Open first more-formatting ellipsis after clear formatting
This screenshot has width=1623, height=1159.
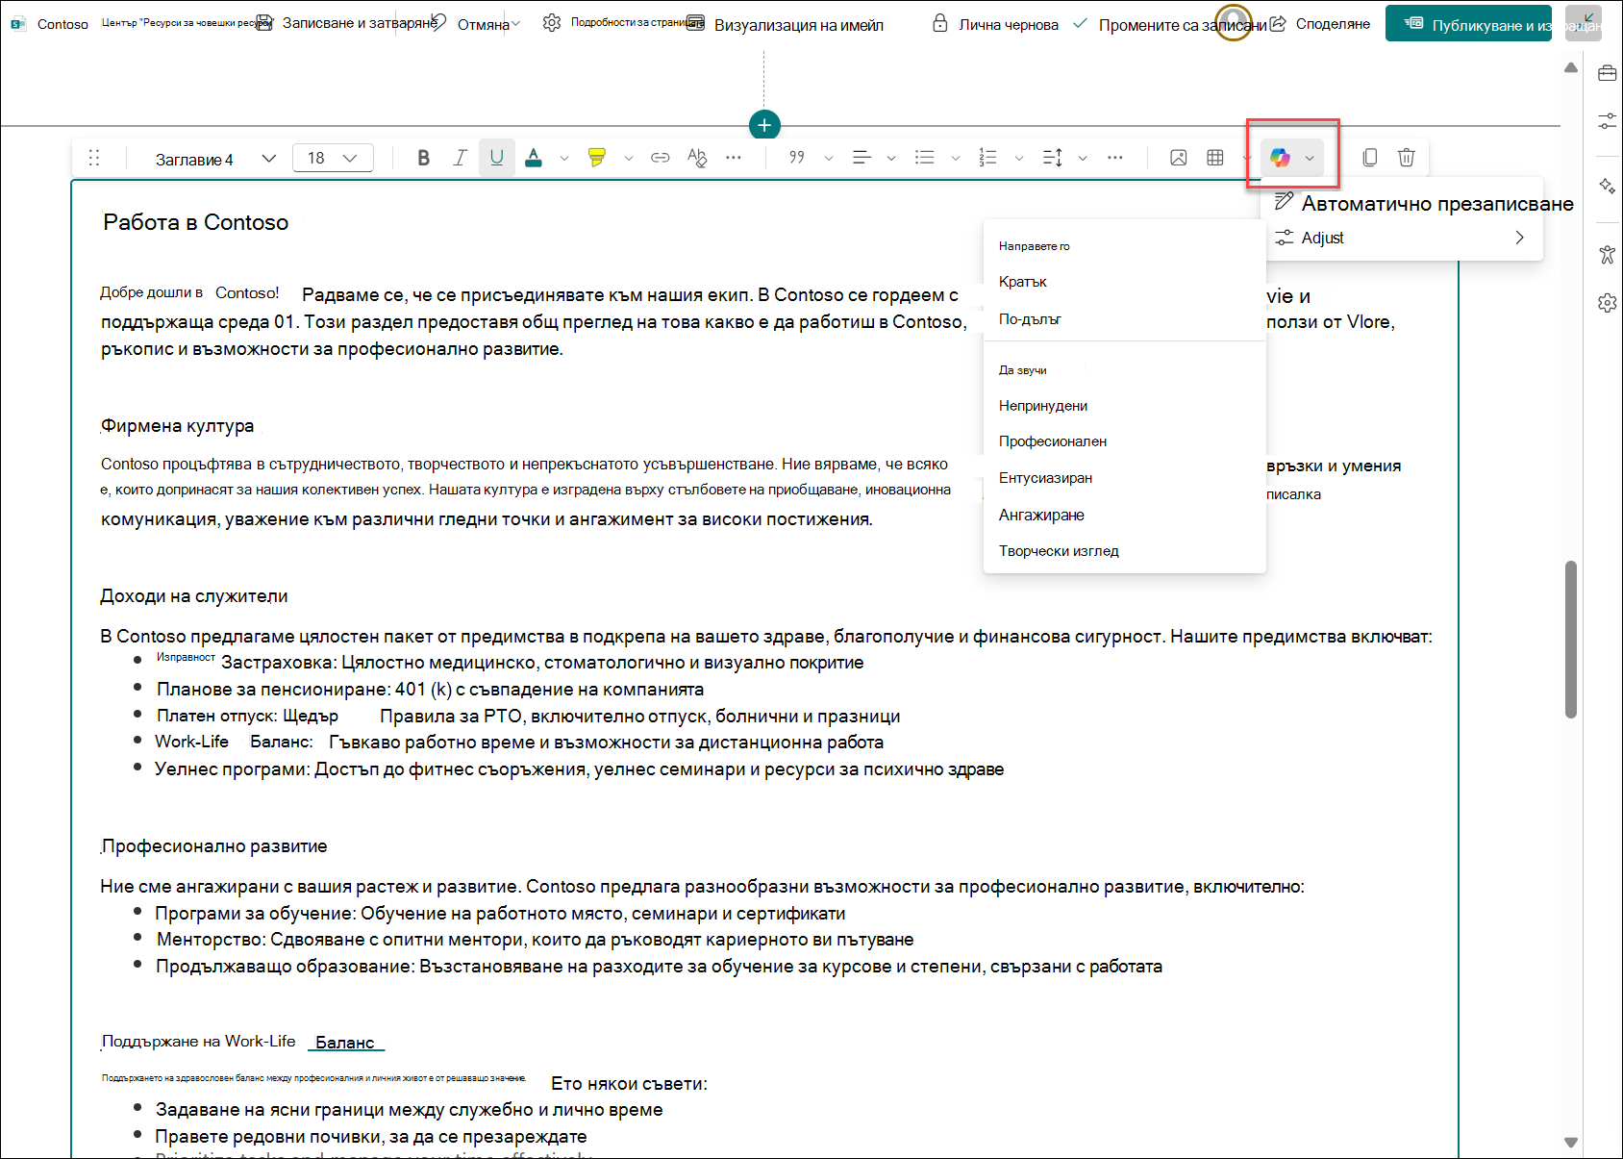(x=734, y=158)
